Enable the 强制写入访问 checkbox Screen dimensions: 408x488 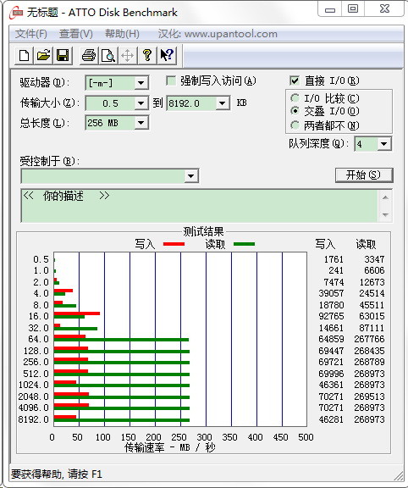(x=171, y=81)
